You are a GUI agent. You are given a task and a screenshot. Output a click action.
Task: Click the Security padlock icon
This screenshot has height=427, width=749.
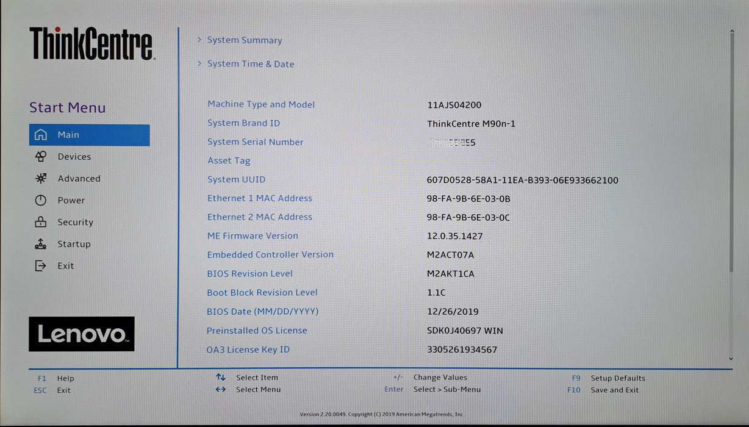pyautogui.click(x=40, y=222)
